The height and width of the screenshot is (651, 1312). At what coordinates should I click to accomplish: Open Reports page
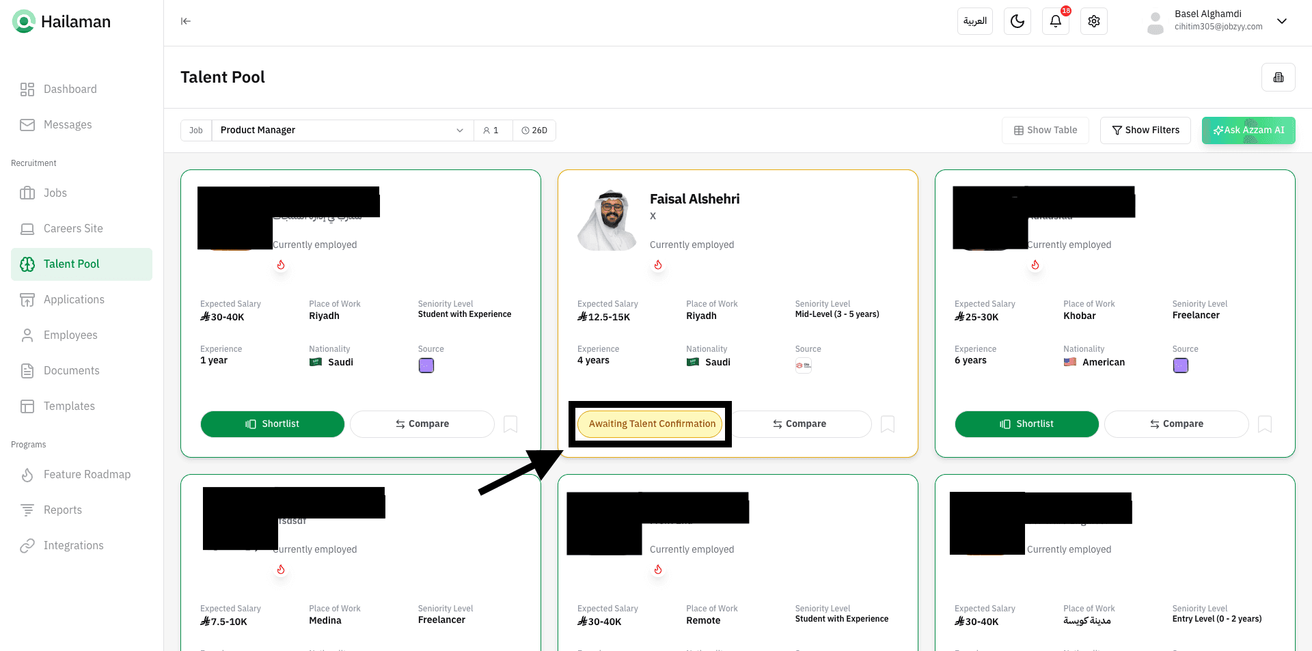click(x=81, y=510)
